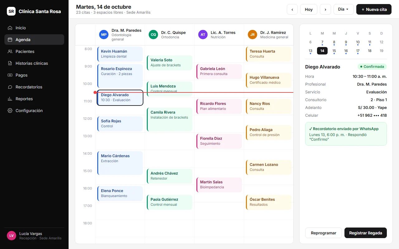Viewport: 399px width, 249px height.
Task: Click the Reportes bar chart icon
Action: tap(10, 99)
